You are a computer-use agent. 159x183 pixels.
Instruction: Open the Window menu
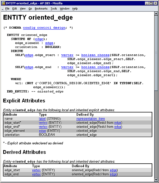coord(65,9)
